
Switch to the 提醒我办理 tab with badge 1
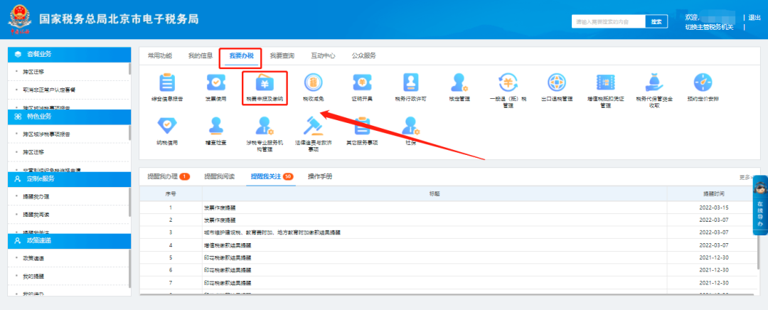pyautogui.click(x=169, y=176)
